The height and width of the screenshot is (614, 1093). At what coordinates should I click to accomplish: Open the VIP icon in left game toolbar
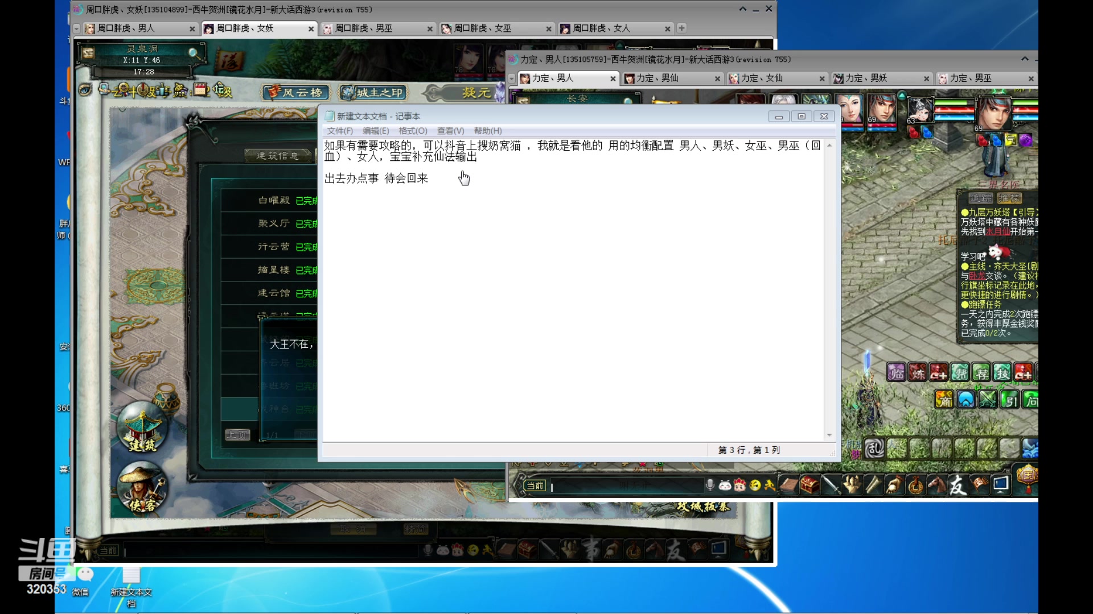(180, 90)
